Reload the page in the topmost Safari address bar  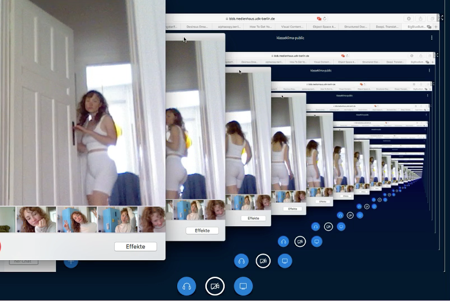click(325, 18)
